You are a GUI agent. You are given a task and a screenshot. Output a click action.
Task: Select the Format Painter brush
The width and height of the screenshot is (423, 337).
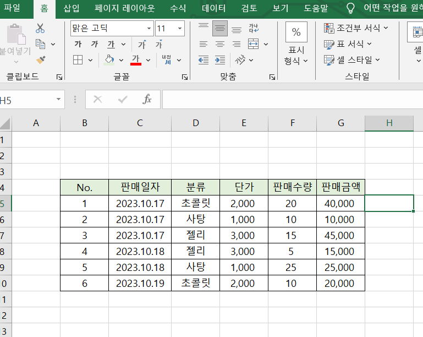click(41, 59)
